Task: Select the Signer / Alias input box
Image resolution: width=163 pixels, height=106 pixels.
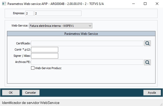Action: pyautogui.click(x=45, y=56)
